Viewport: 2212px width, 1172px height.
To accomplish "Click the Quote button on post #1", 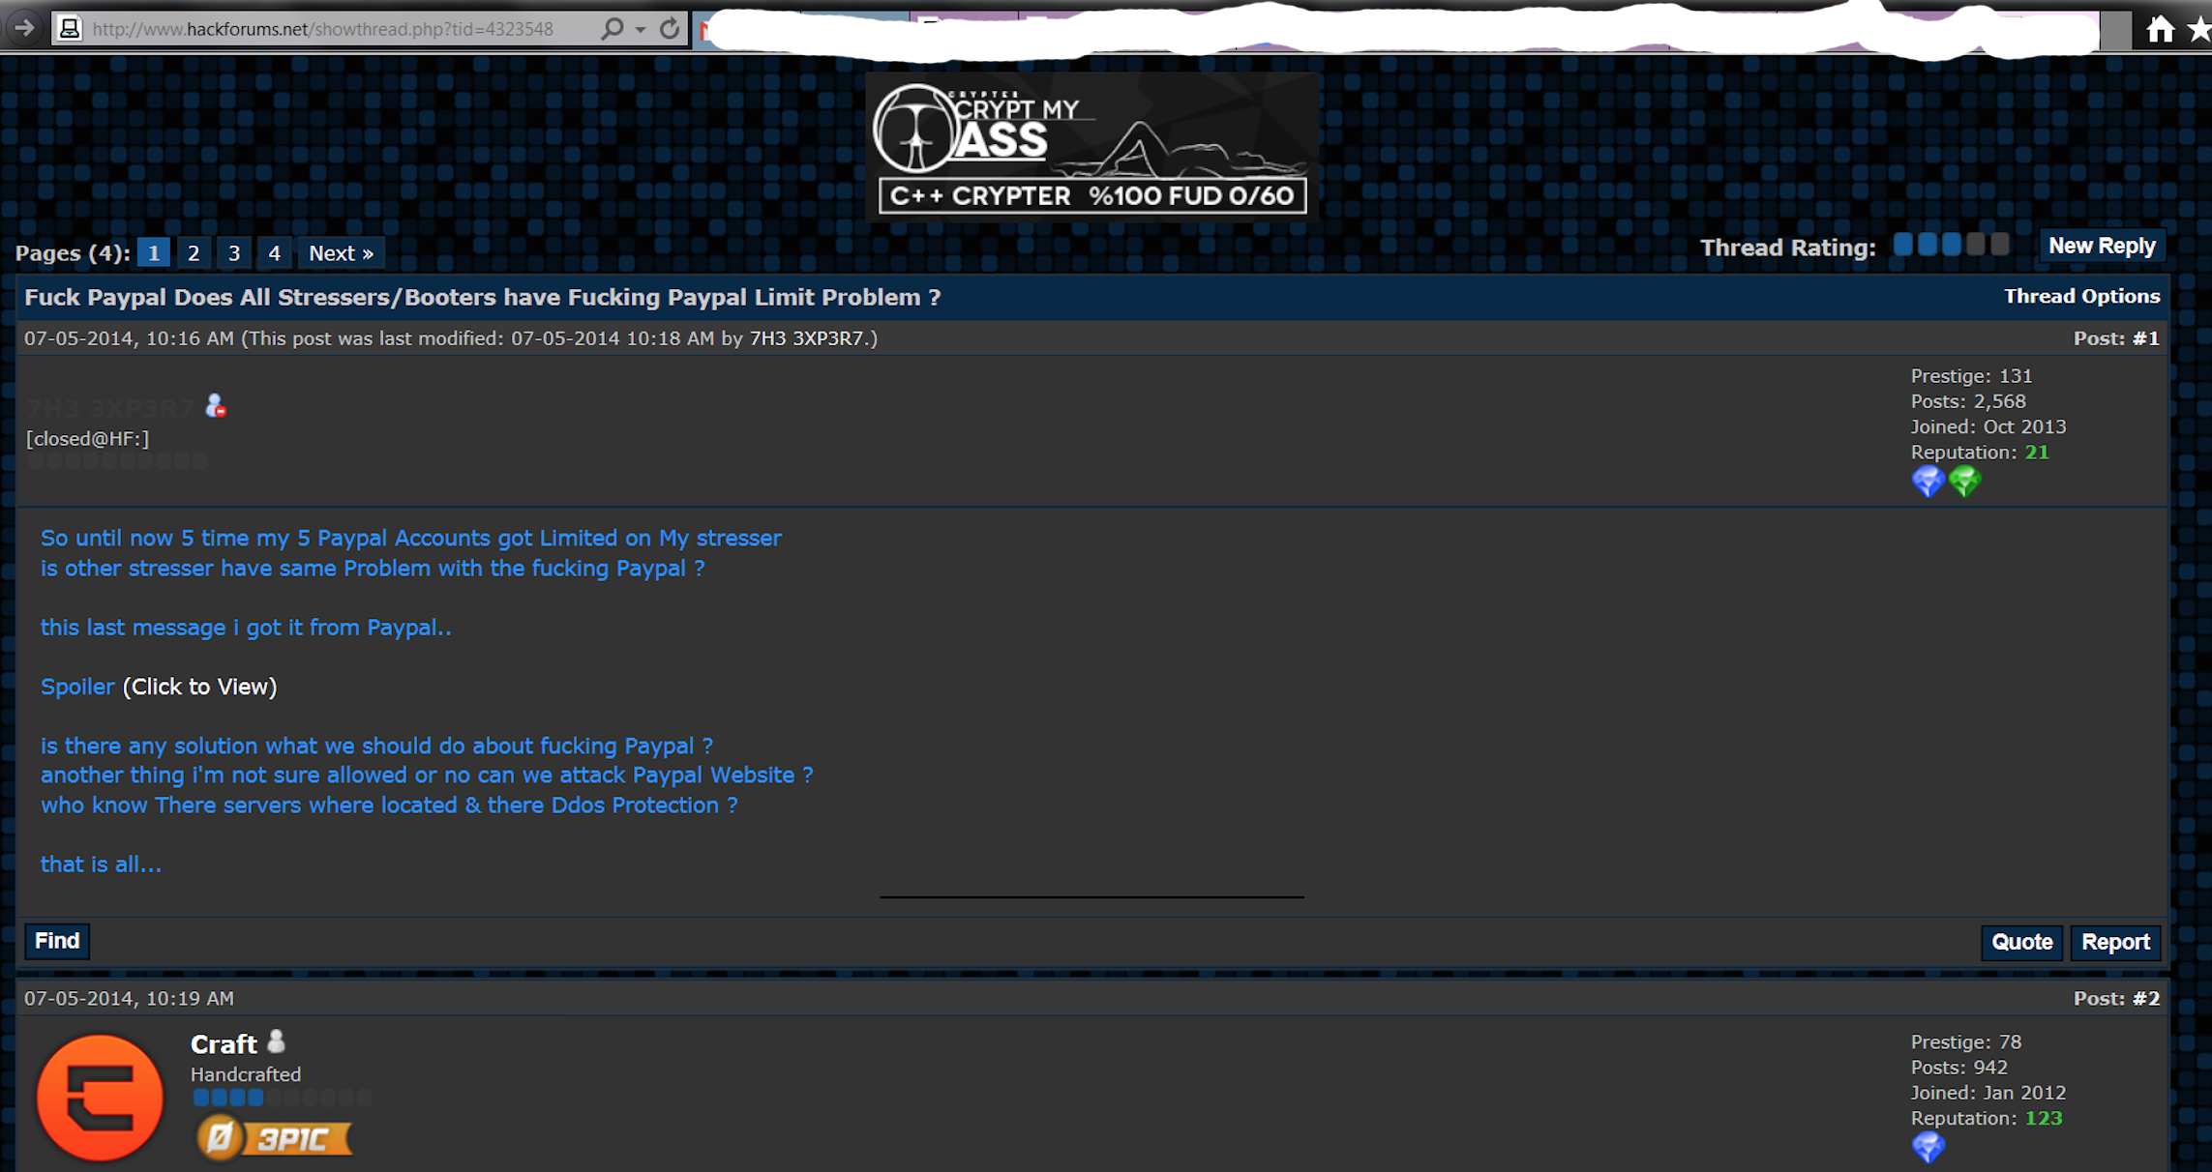I will coord(2021,940).
